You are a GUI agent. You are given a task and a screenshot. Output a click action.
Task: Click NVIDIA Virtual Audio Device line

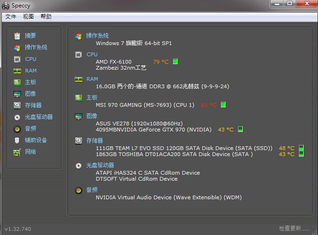(169, 197)
